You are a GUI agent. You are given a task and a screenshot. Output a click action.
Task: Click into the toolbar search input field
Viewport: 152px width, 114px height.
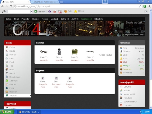click(19, 12)
